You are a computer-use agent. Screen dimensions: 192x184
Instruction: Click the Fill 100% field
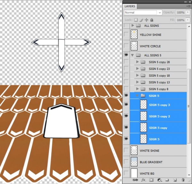pos(180,20)
